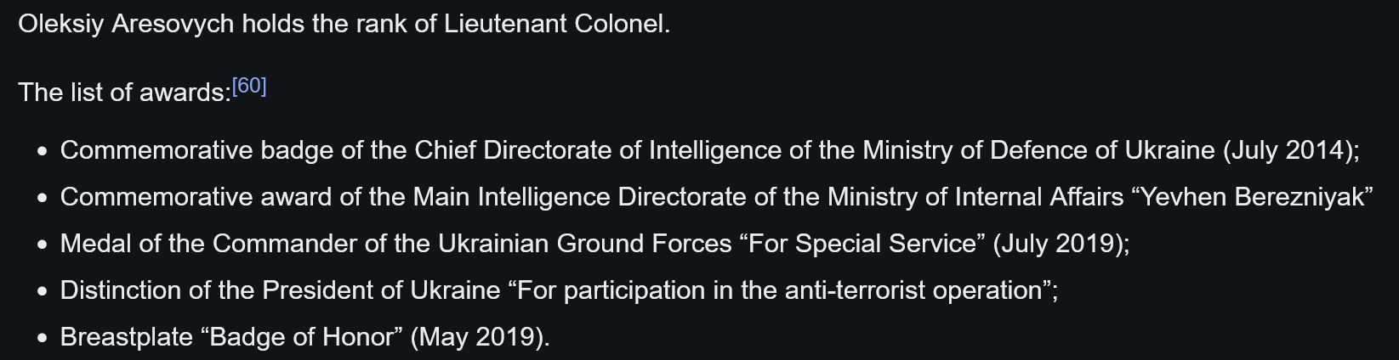1399x360 pixels.
Task: Click the '(May 2019)' date text
Action: 477,337
